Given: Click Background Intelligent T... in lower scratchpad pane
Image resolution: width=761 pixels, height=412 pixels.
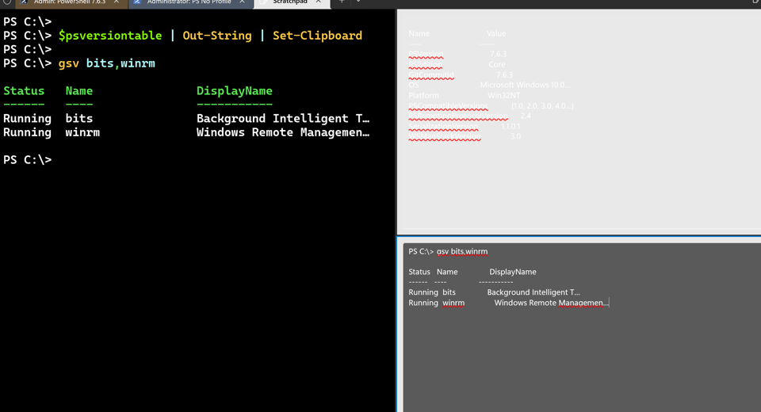Looking at the screenshot, I should pos(533,292).
